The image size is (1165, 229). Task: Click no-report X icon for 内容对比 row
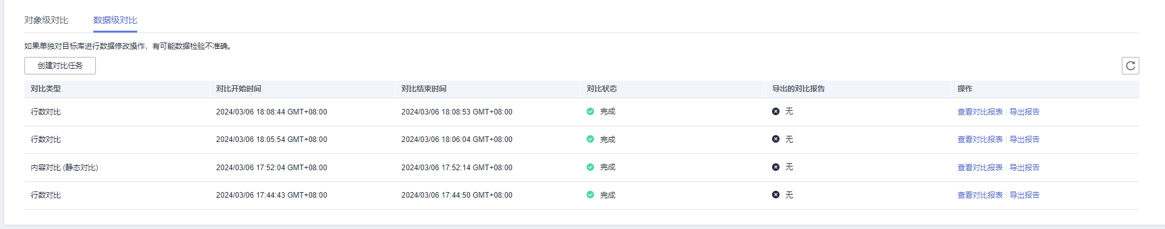pyautogui.click(x=775, y=167)
